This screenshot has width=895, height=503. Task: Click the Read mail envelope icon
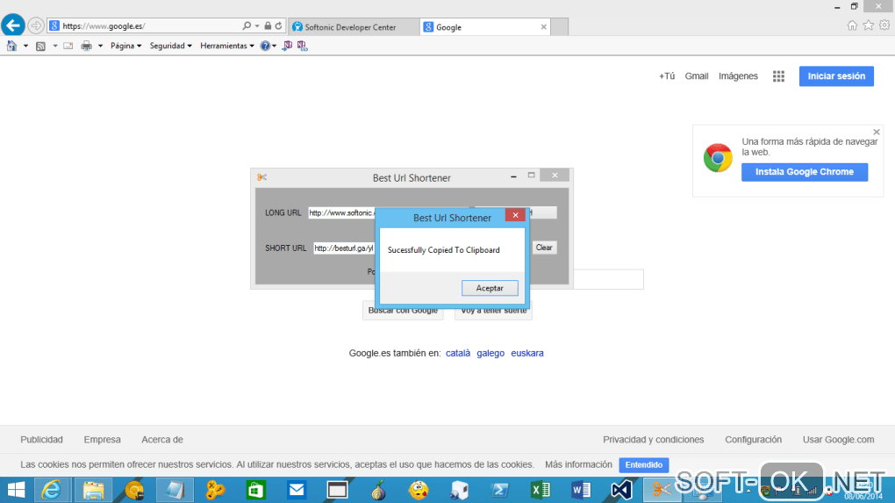click(68, 46)
